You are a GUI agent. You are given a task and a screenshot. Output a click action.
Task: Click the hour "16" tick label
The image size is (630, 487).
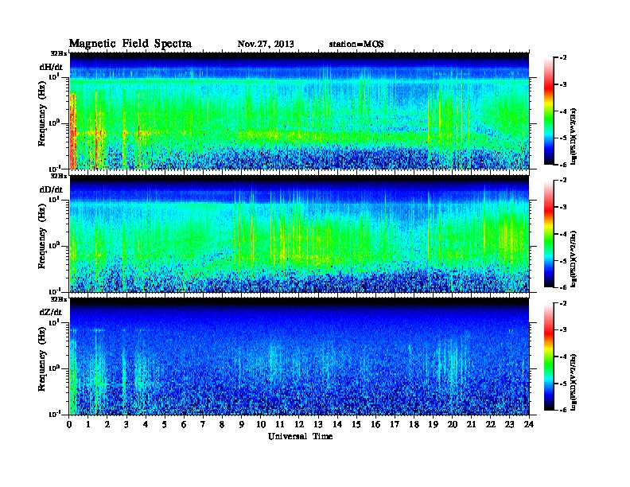[375, 425]
